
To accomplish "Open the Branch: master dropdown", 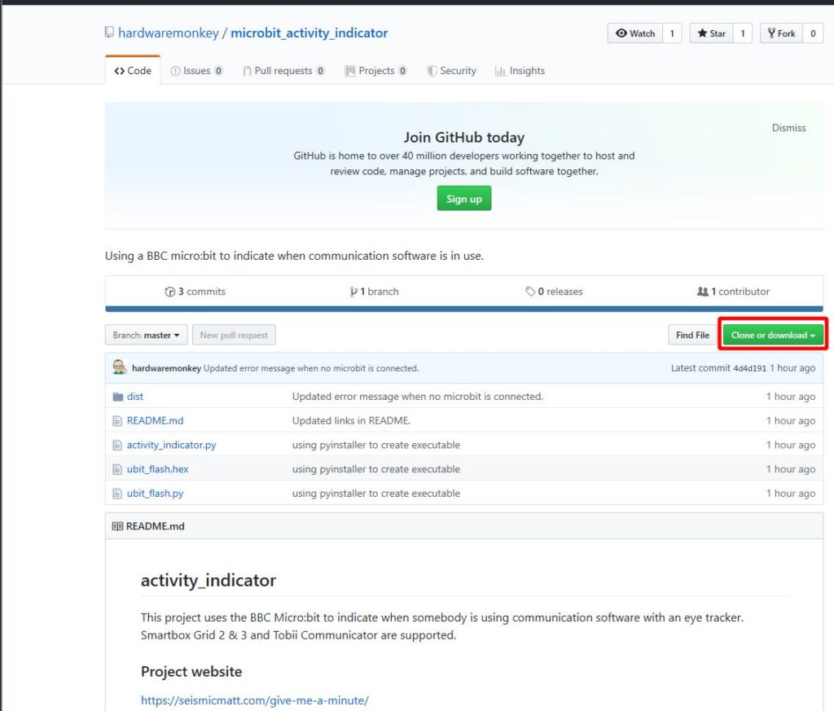I will pyautogui.click(x=145, y=334).
